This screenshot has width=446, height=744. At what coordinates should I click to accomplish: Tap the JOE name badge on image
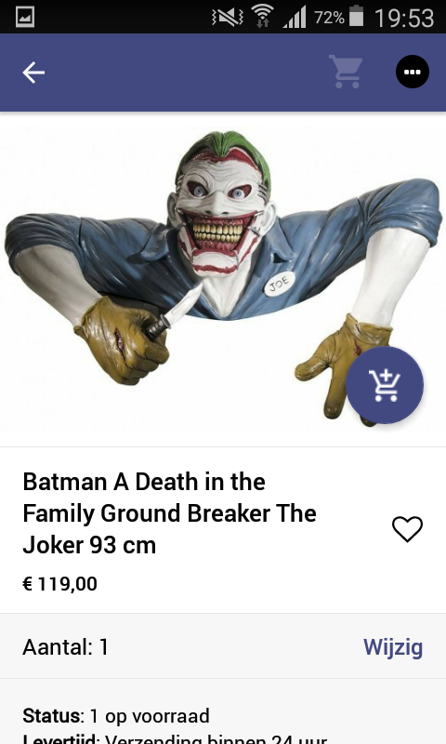point(279,284)
